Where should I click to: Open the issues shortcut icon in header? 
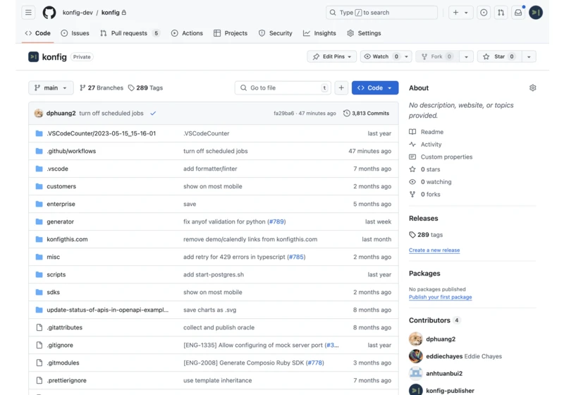(x=484, y=13)
